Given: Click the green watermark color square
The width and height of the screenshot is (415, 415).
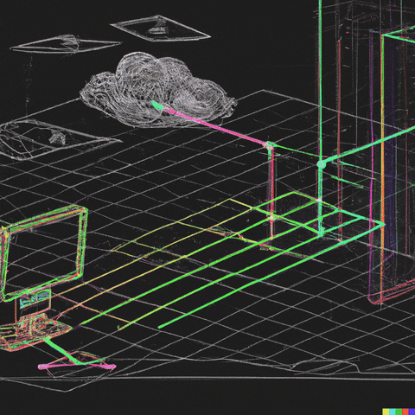Looking at the screenshot, I should pos(399,412).
